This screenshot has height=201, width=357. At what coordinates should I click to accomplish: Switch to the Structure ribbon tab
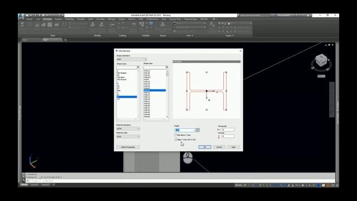point(47,20)
